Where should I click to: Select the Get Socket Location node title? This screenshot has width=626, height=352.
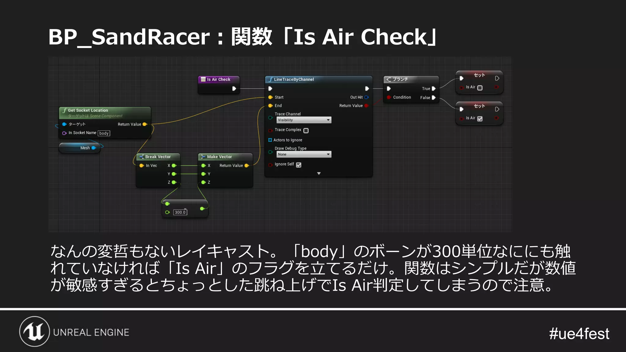point(88,110)
